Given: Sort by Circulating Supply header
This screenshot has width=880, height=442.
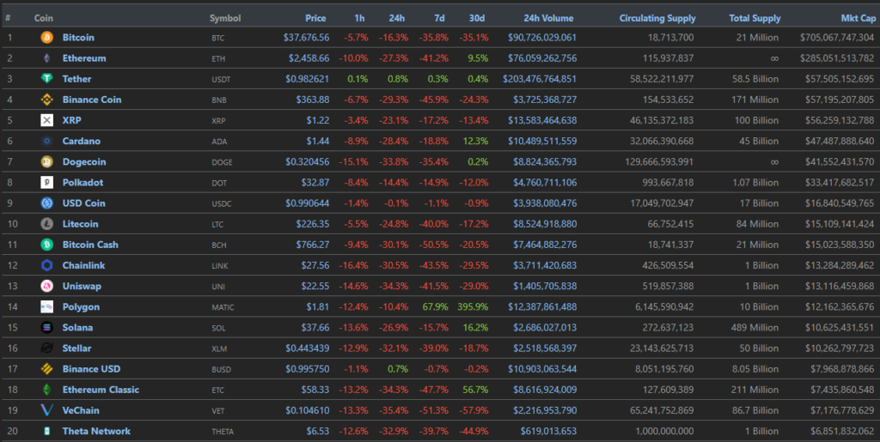Looking at the screenshot, I should 657,18.
